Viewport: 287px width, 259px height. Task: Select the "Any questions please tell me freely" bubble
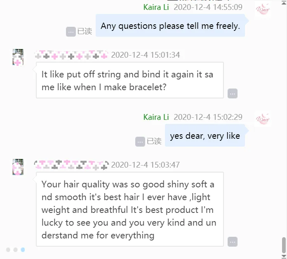pyautogui.click(x=170, y=26)
